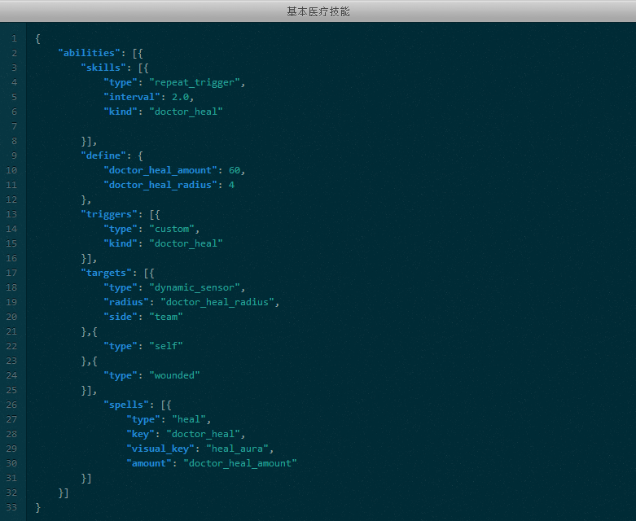Click the "define" key name
Image resolution: width=636 pixels, height=521 pixels.
103,155
